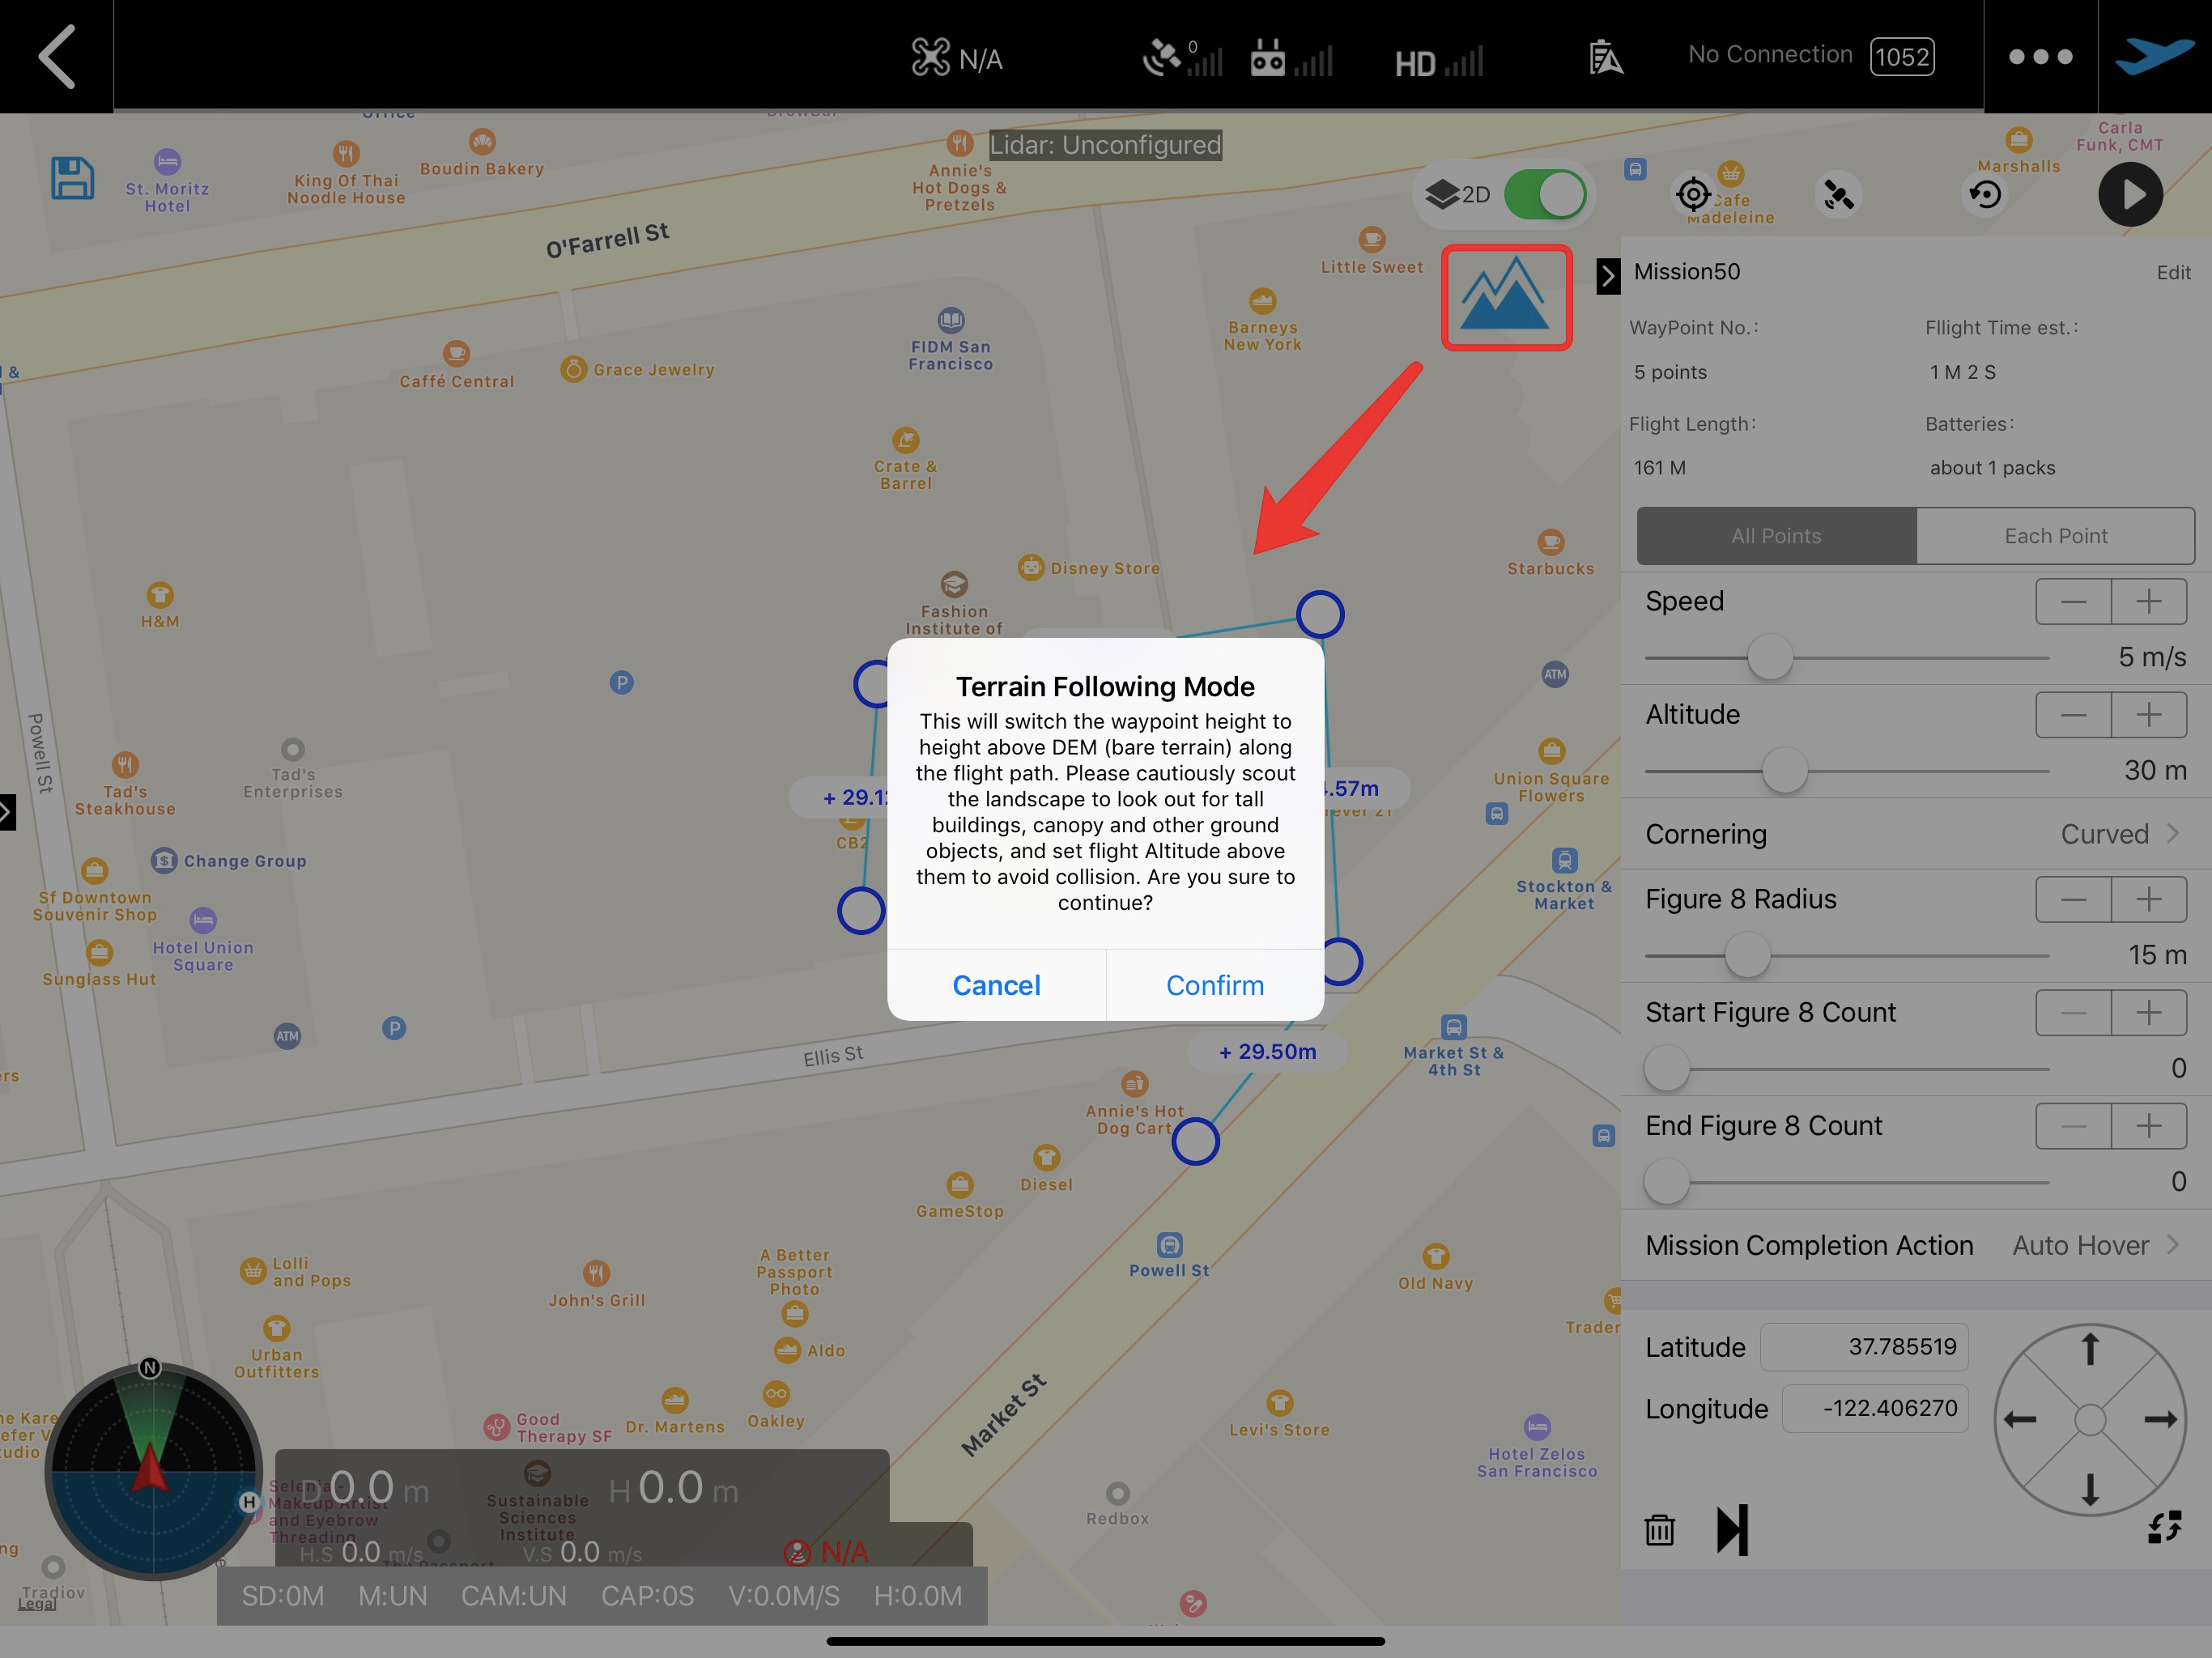Click the Latitude input field

1864,1347
